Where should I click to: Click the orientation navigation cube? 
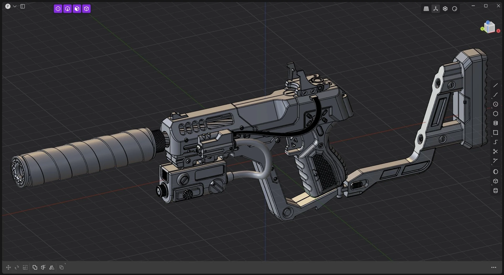point(490,27)
